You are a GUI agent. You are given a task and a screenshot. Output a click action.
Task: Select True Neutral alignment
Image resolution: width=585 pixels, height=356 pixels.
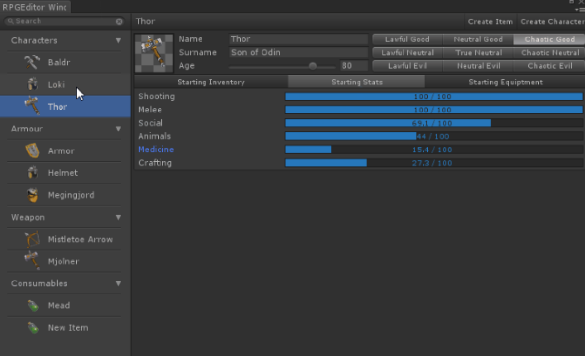478,53
